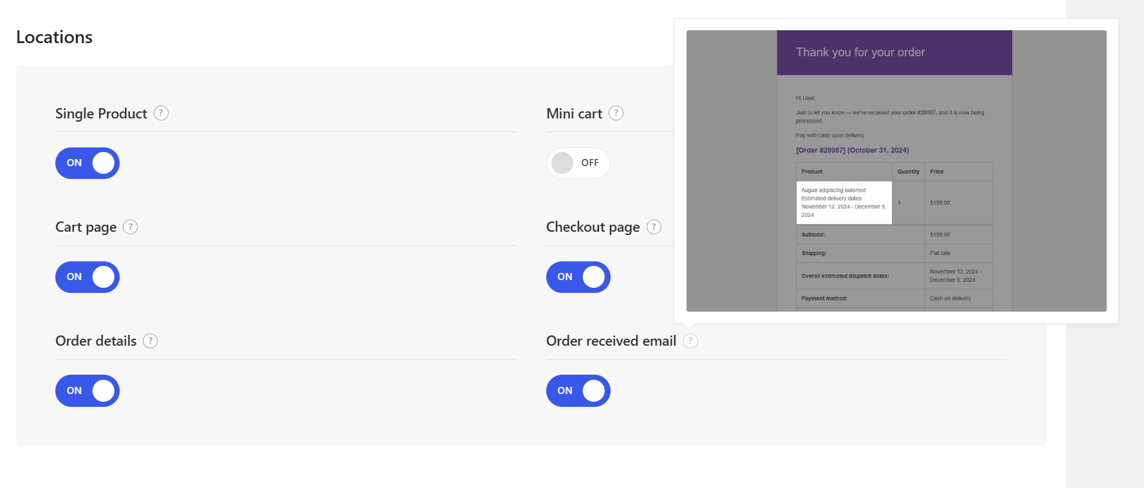The width and height of the screenshot is (1144, 488).
Task: Click the highlighted estimated delivery dates cell
Action: 844,203
